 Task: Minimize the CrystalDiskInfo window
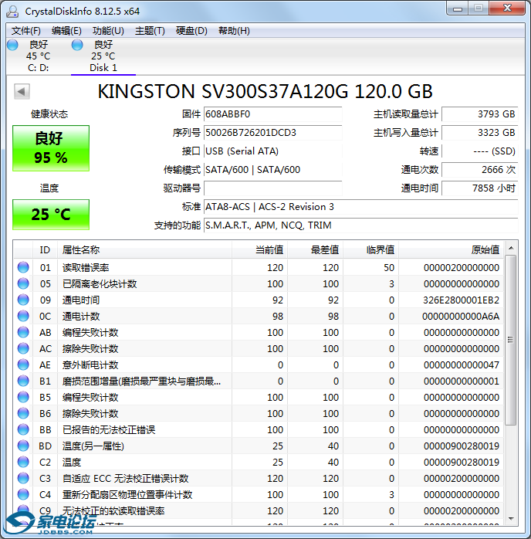pyautogui.click(x=458, y=8)
